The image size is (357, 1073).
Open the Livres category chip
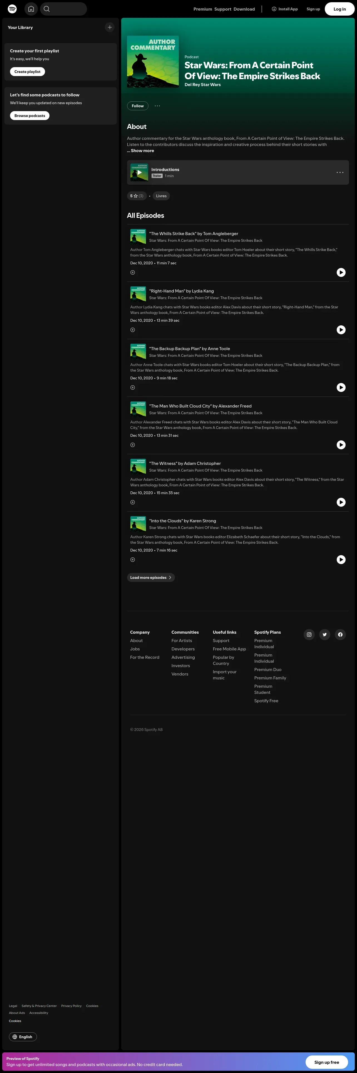pos(161,196)
